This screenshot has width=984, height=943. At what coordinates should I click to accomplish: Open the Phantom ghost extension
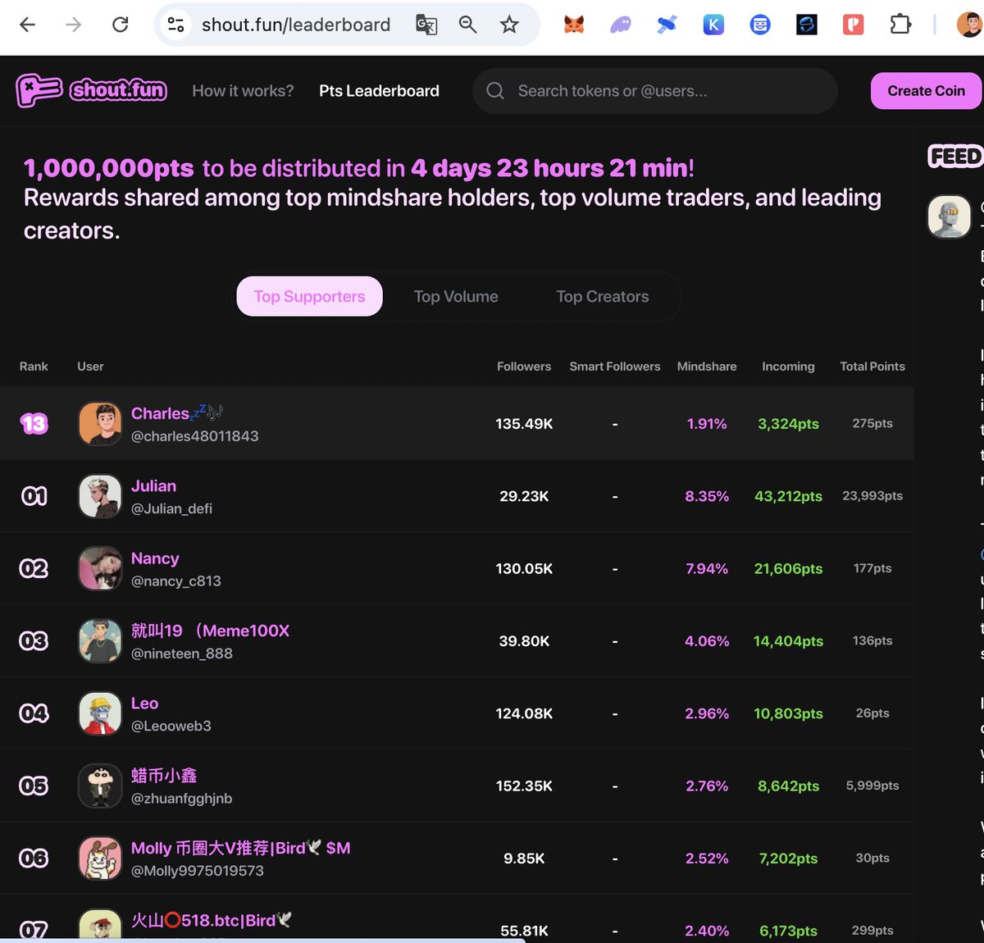(621, 25)
